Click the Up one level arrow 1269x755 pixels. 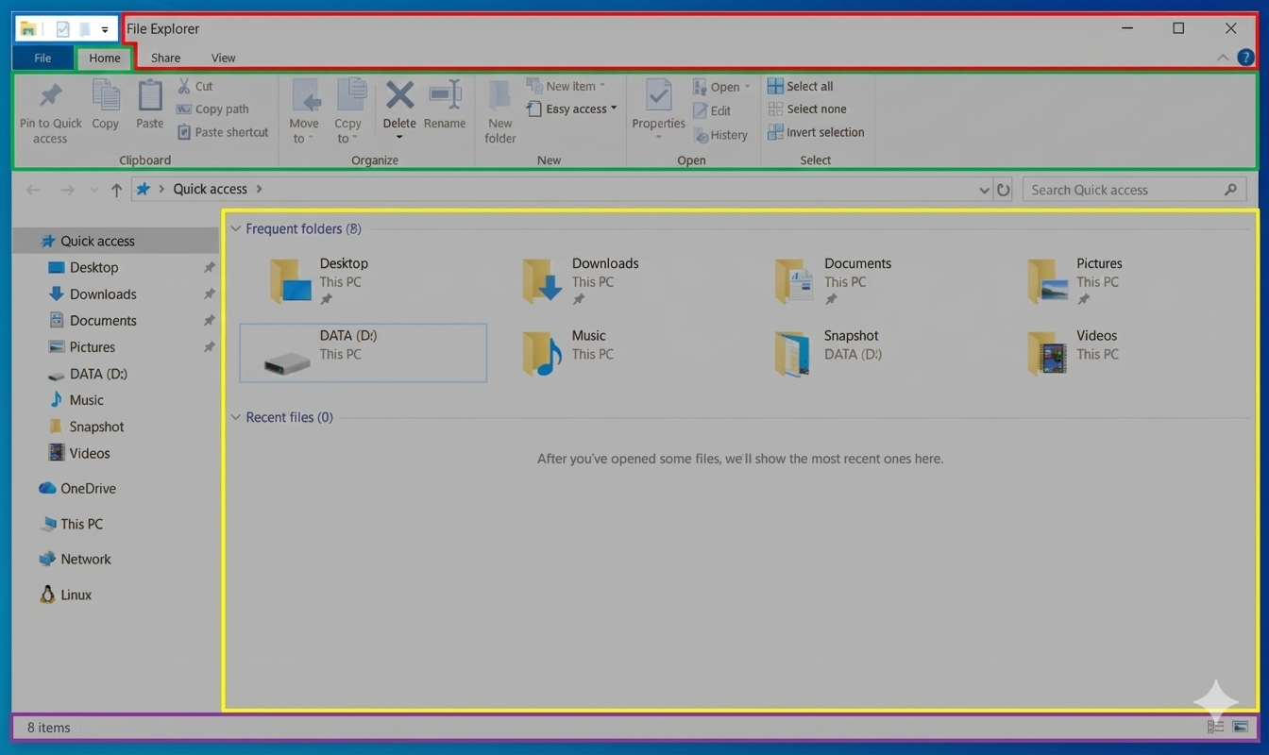coord(116,190)
